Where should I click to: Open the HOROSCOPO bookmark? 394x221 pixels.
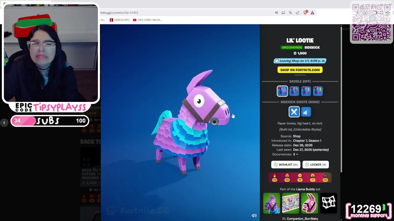(x=120, y=20)
